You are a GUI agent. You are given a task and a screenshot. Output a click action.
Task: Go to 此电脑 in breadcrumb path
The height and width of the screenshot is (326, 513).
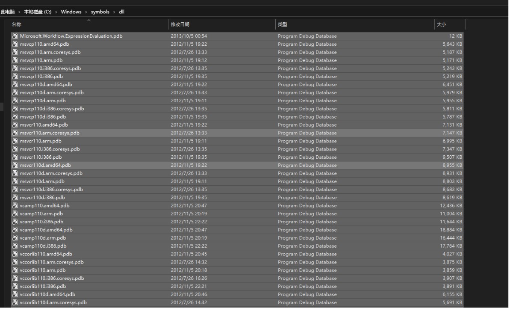[x=7, y=12]
